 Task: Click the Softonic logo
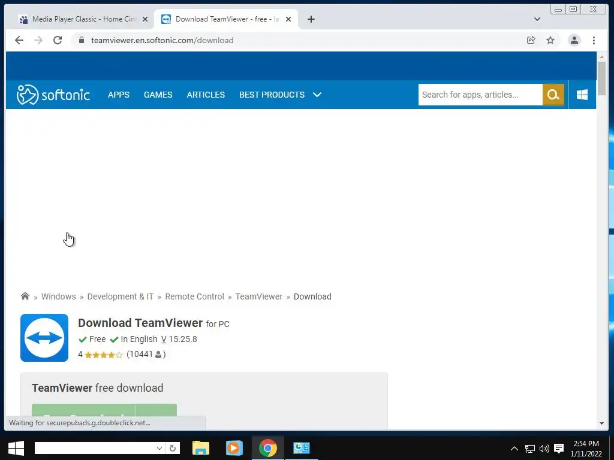(53, 95)
